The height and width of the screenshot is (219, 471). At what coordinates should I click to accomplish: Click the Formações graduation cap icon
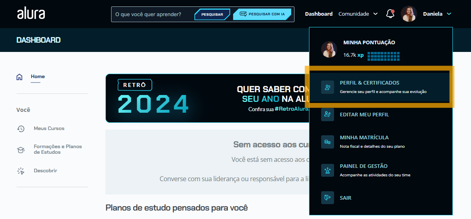click(x=21, y=150)
